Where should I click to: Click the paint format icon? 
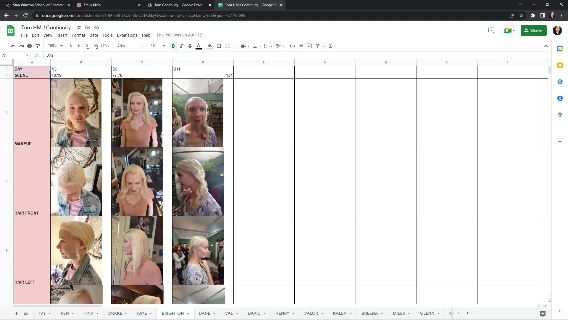tap(38, 46)
